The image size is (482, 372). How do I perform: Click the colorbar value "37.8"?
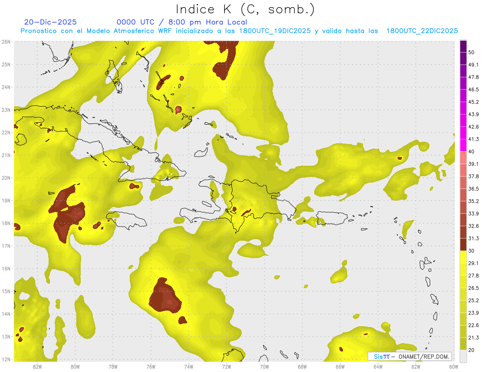tap(474, 177)
